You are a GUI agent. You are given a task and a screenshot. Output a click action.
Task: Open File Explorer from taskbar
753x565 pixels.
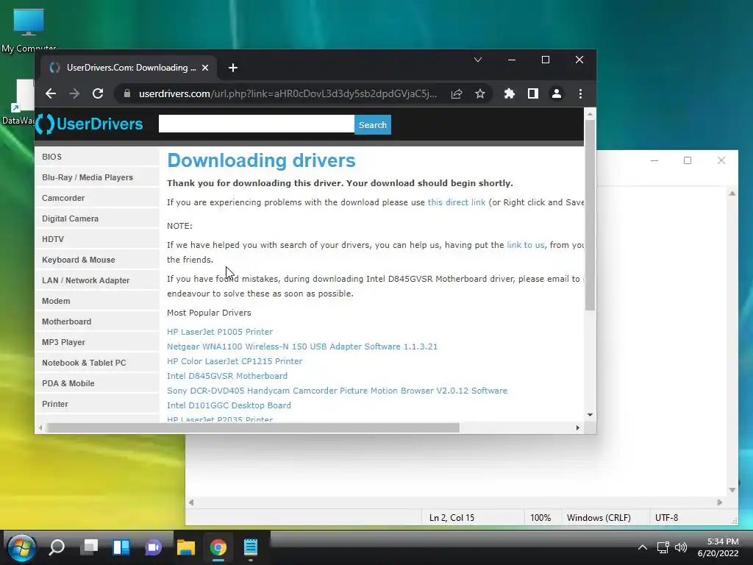(x=186, y=547)
